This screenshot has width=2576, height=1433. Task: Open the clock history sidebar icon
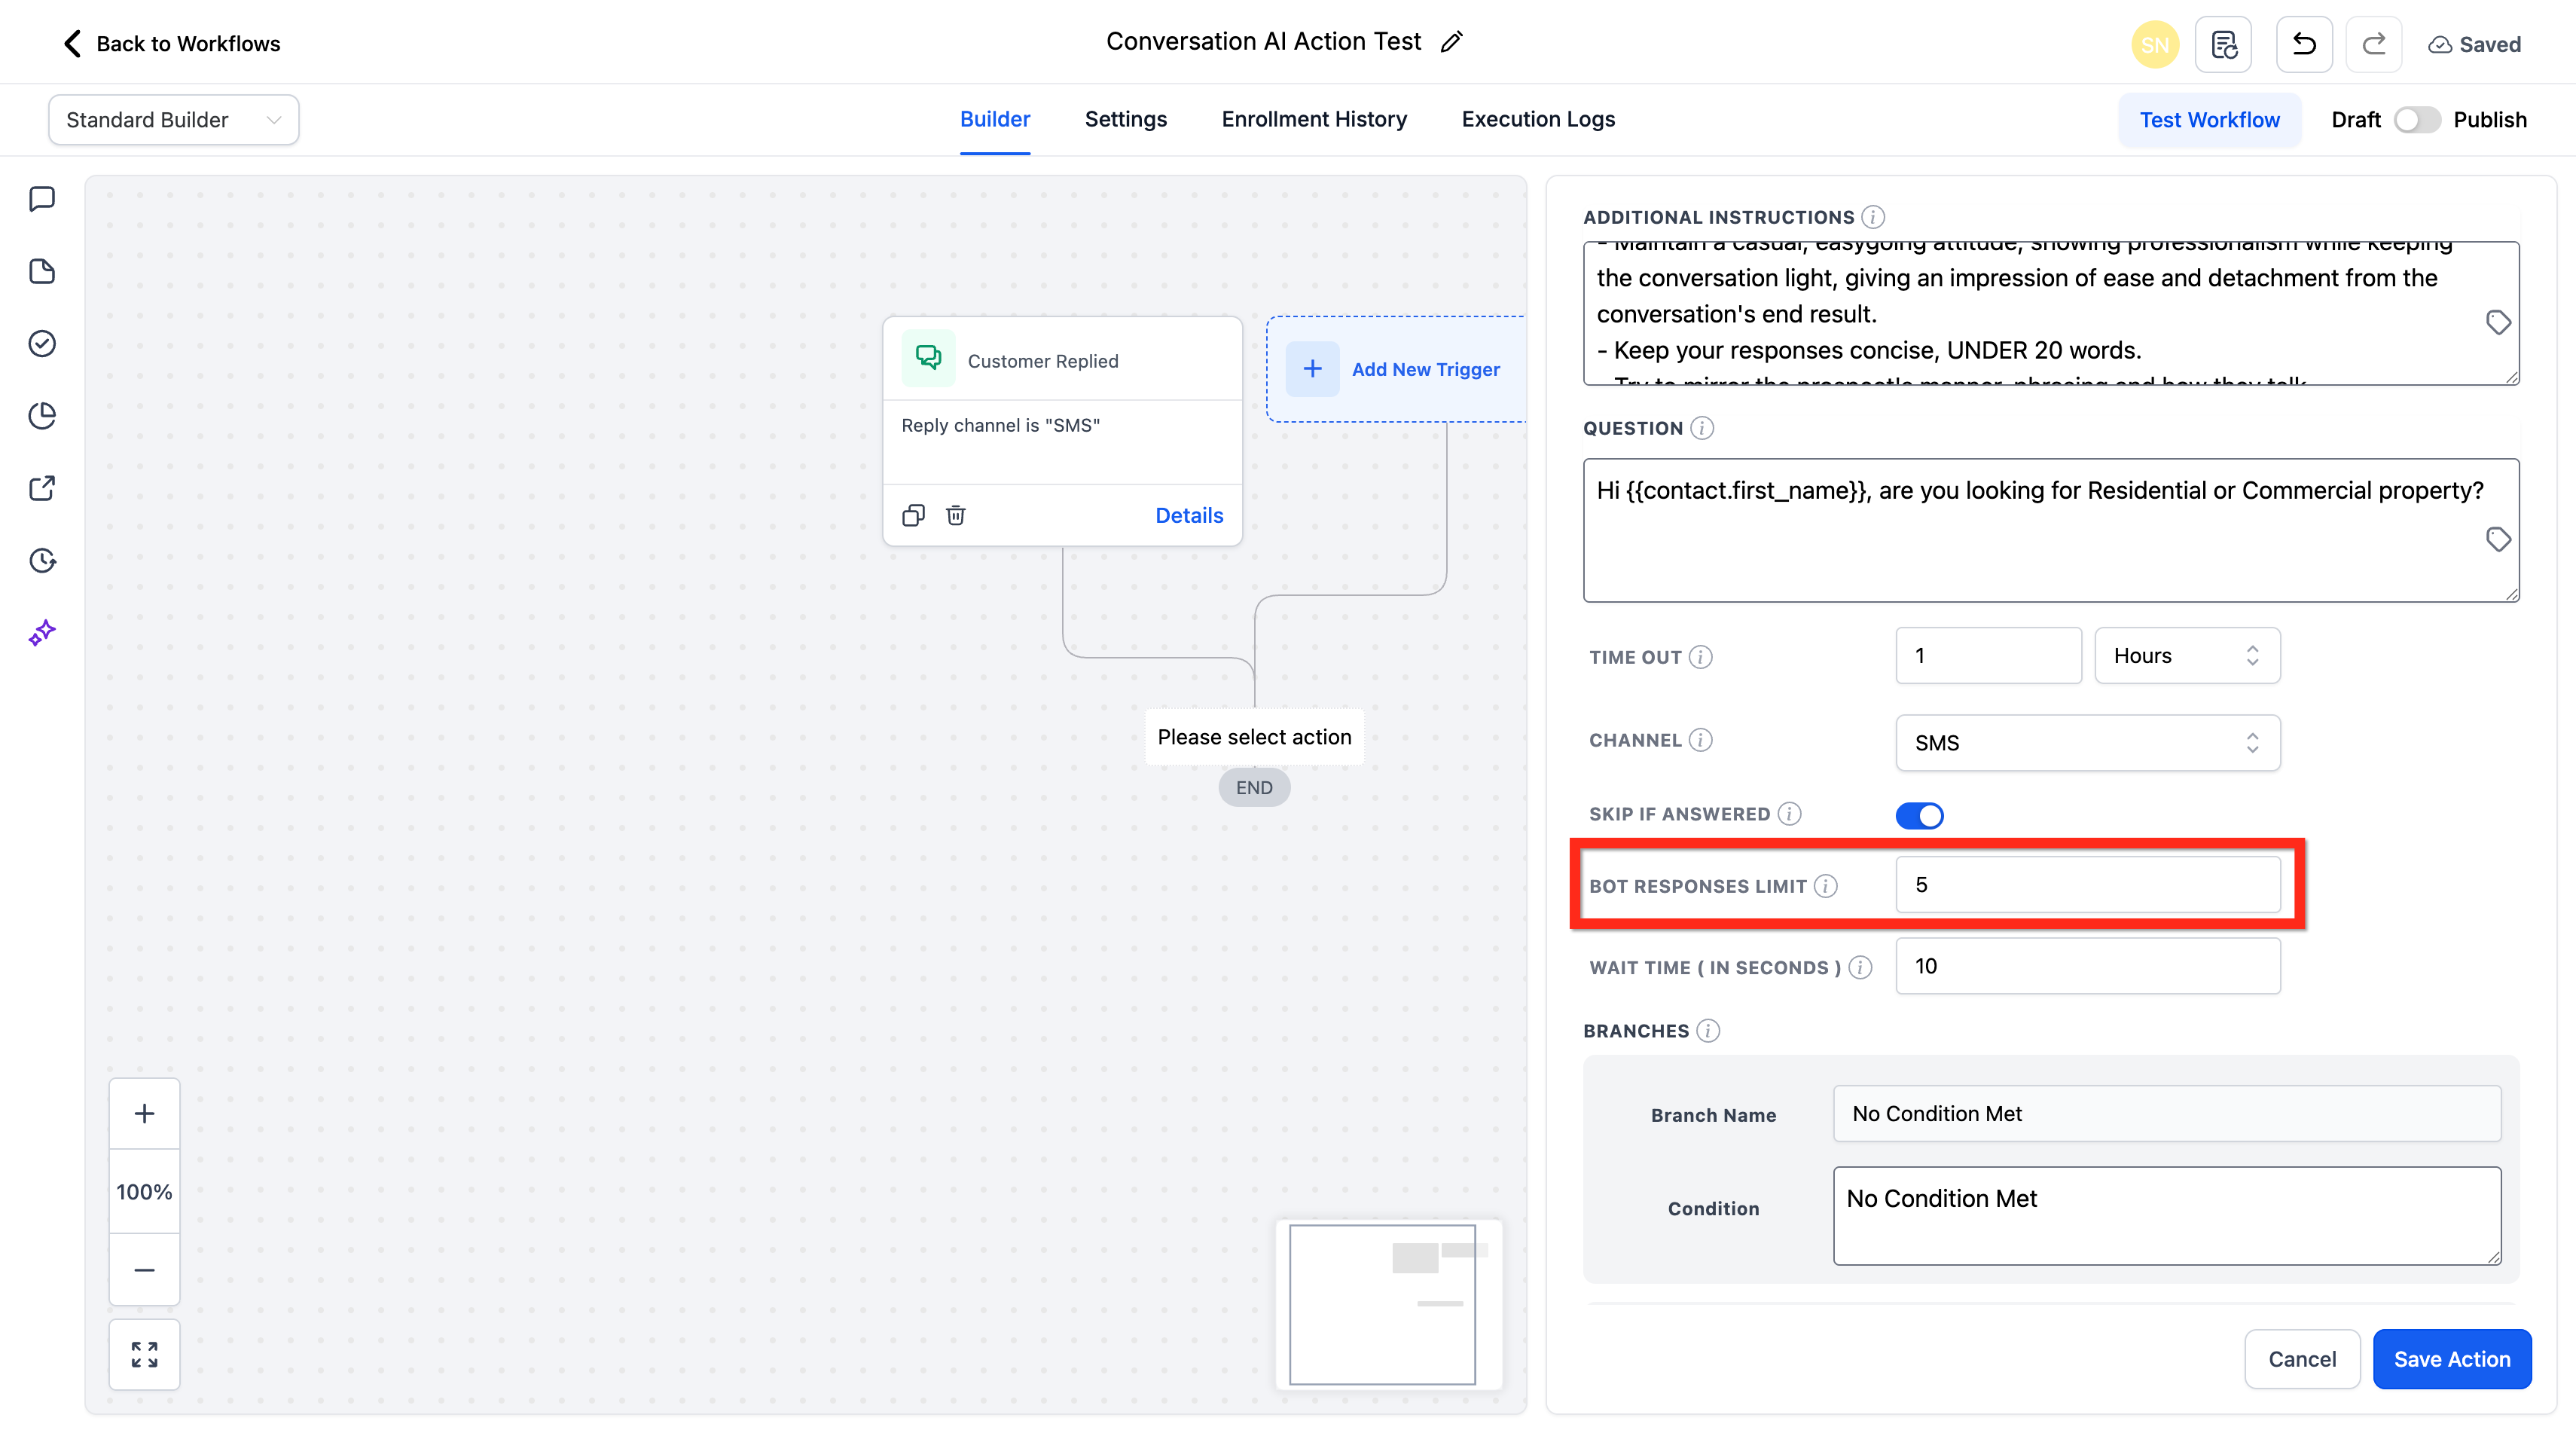coord(42,560)
